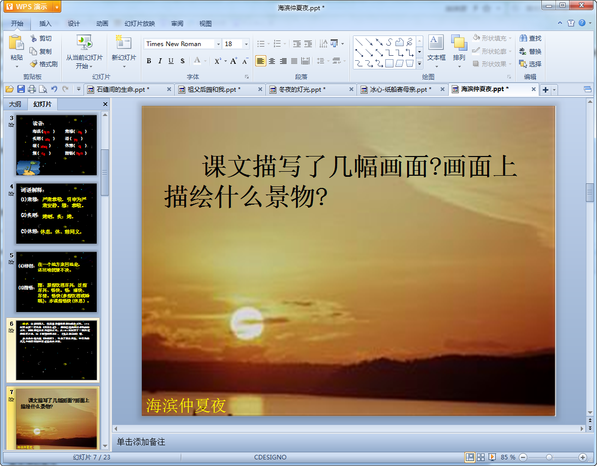Open the Review (审阅) tab
597x466 pixels.
click(177, 24)
